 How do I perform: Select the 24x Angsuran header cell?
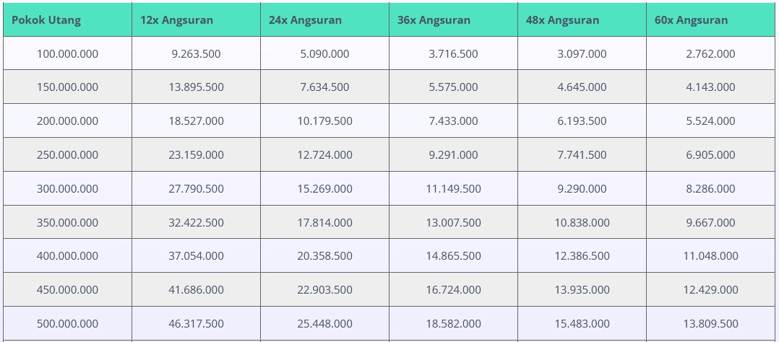305,20
